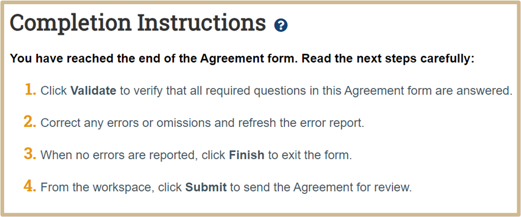The height and width of the screenshot is (217, 521).
Task: Select the bold word Submit
Action: (x=206, y=188)
